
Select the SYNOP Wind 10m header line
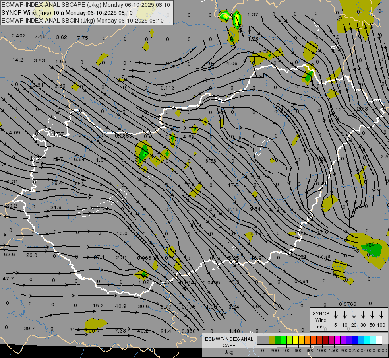(x=67, y=13)
